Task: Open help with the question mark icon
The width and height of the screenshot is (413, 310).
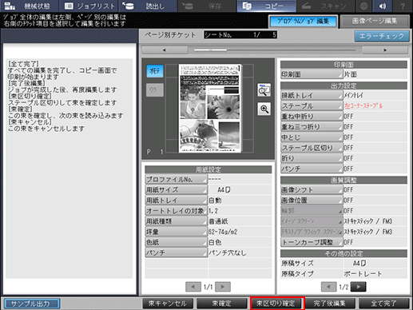Action: tap(403, 6)
